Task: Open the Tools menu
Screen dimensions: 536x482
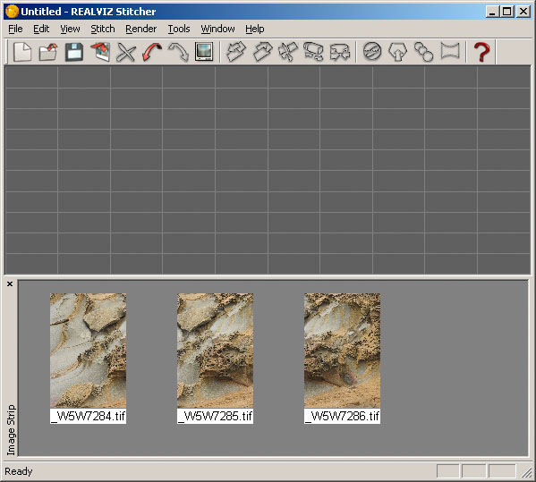Action: [179, 29]
